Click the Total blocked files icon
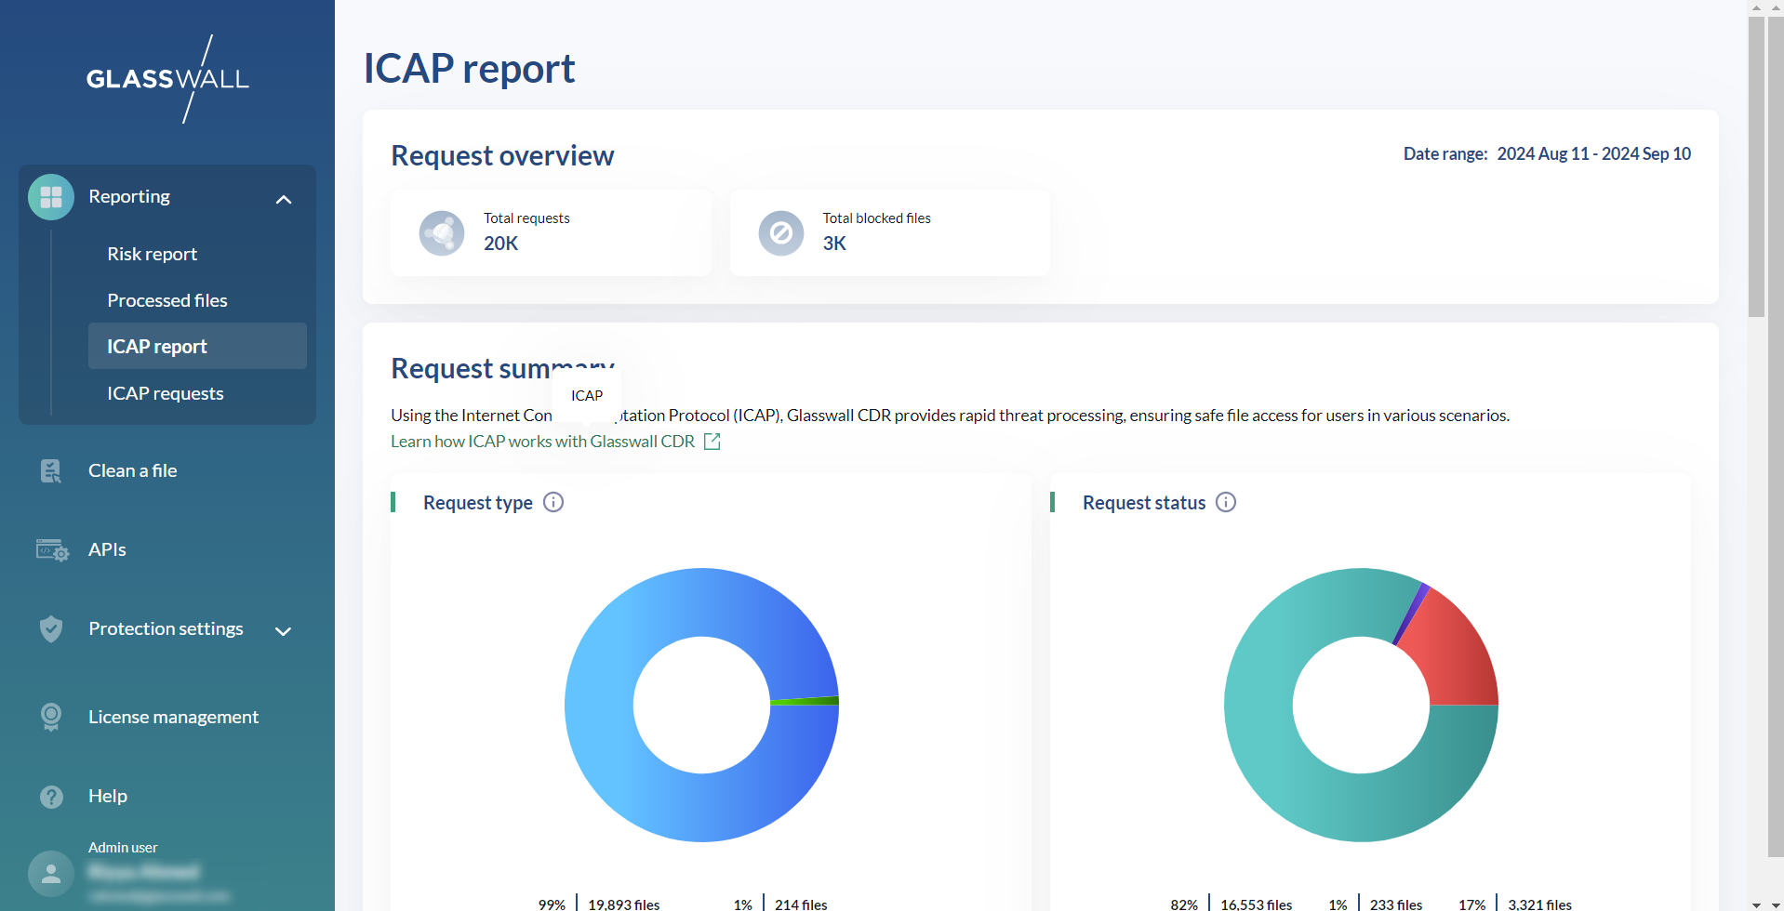This screenshot has width=1784, height=911. (x=781, y=232)
